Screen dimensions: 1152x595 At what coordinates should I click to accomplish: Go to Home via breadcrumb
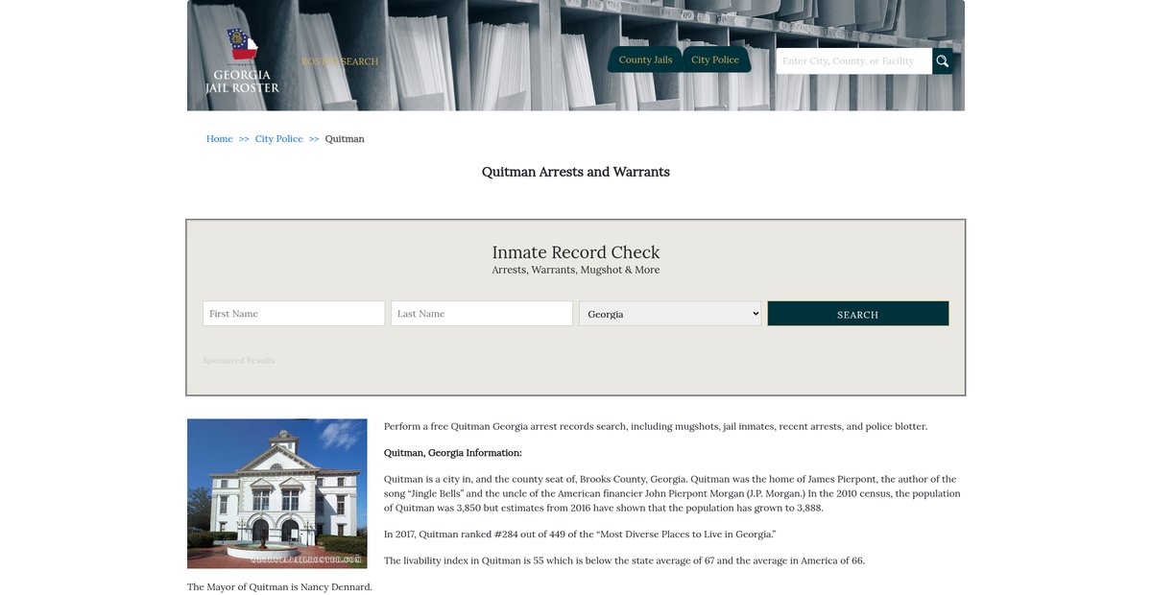pos(219,139)
